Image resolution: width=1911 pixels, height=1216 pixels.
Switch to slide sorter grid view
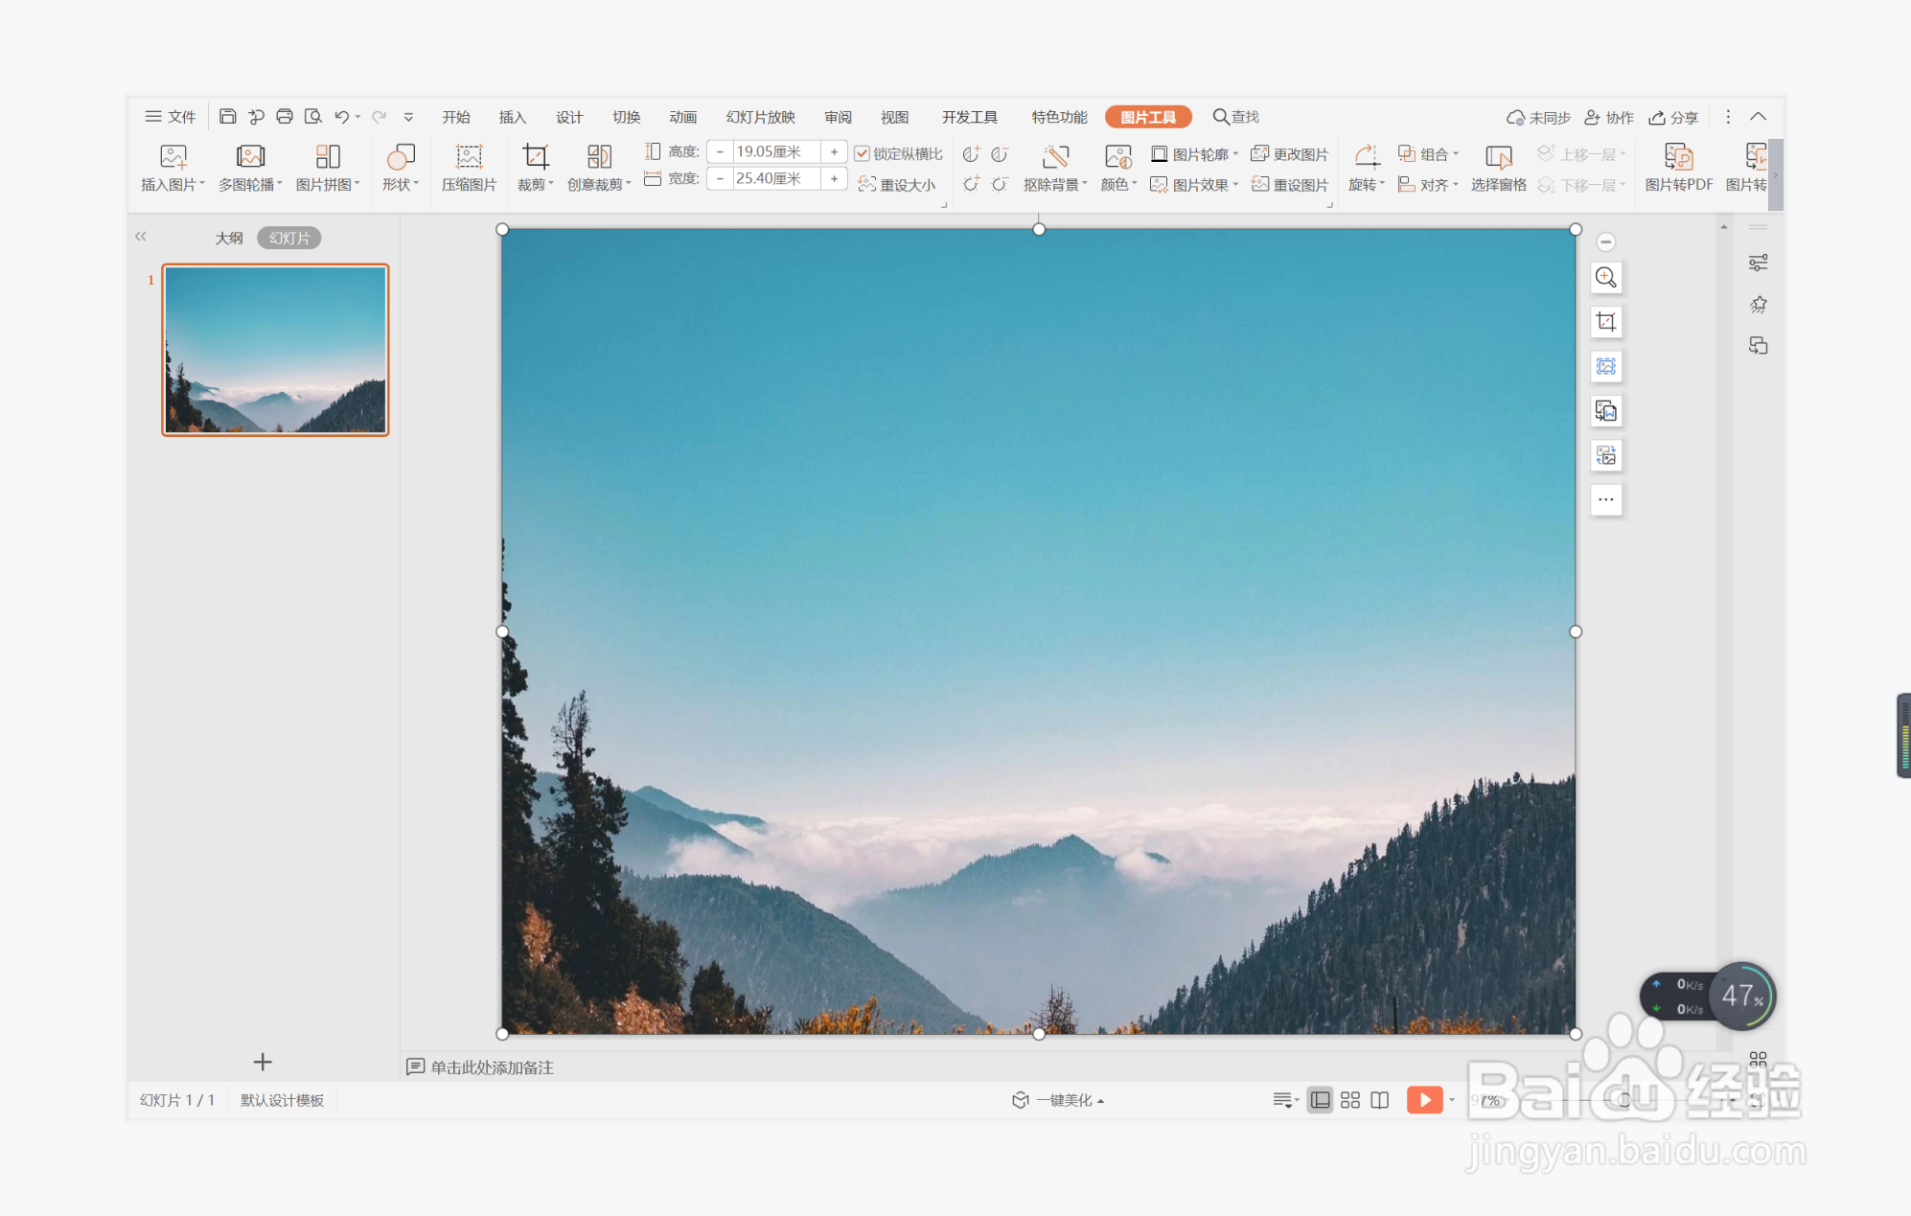point(1349,1100)
